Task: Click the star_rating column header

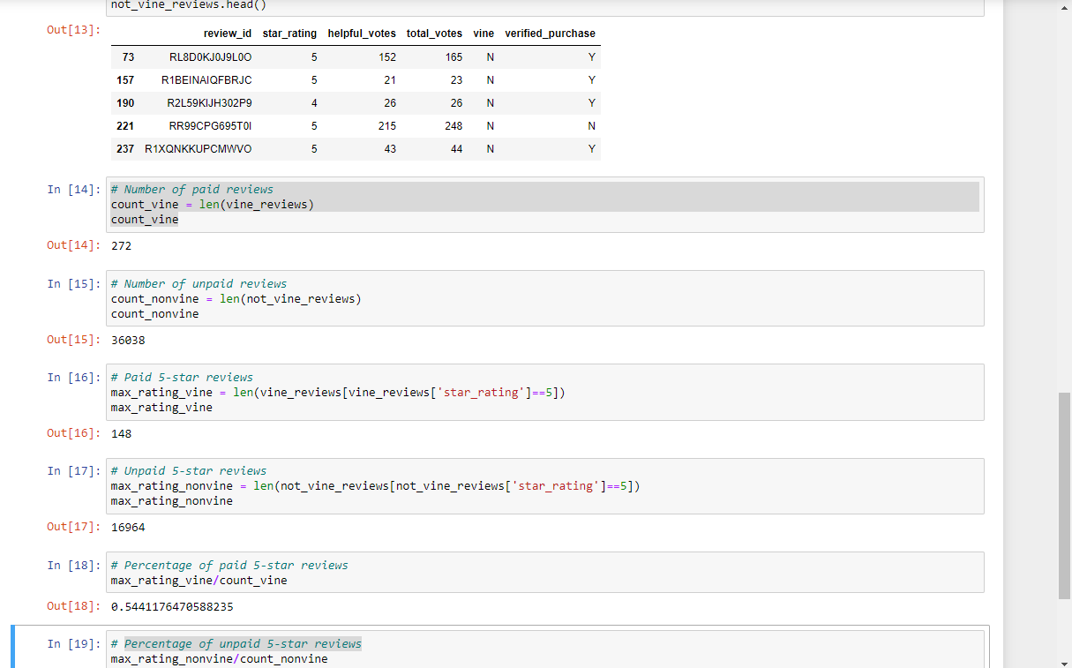Action: click(289, 34)
